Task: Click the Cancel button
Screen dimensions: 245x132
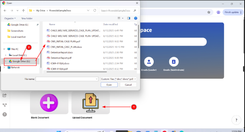Action: [128, 85]
